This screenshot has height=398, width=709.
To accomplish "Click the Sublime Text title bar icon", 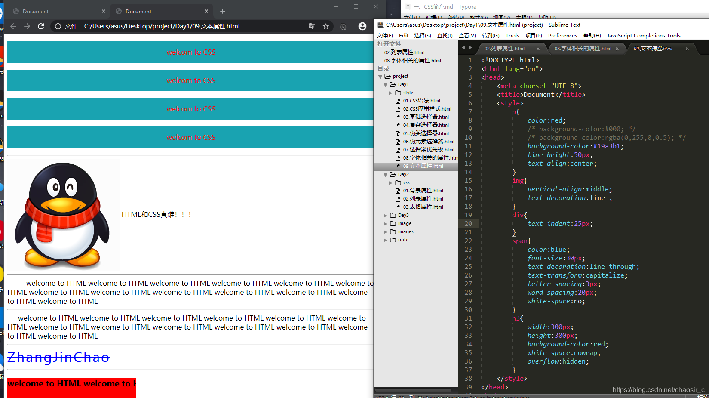I will (x=381, y=25).
